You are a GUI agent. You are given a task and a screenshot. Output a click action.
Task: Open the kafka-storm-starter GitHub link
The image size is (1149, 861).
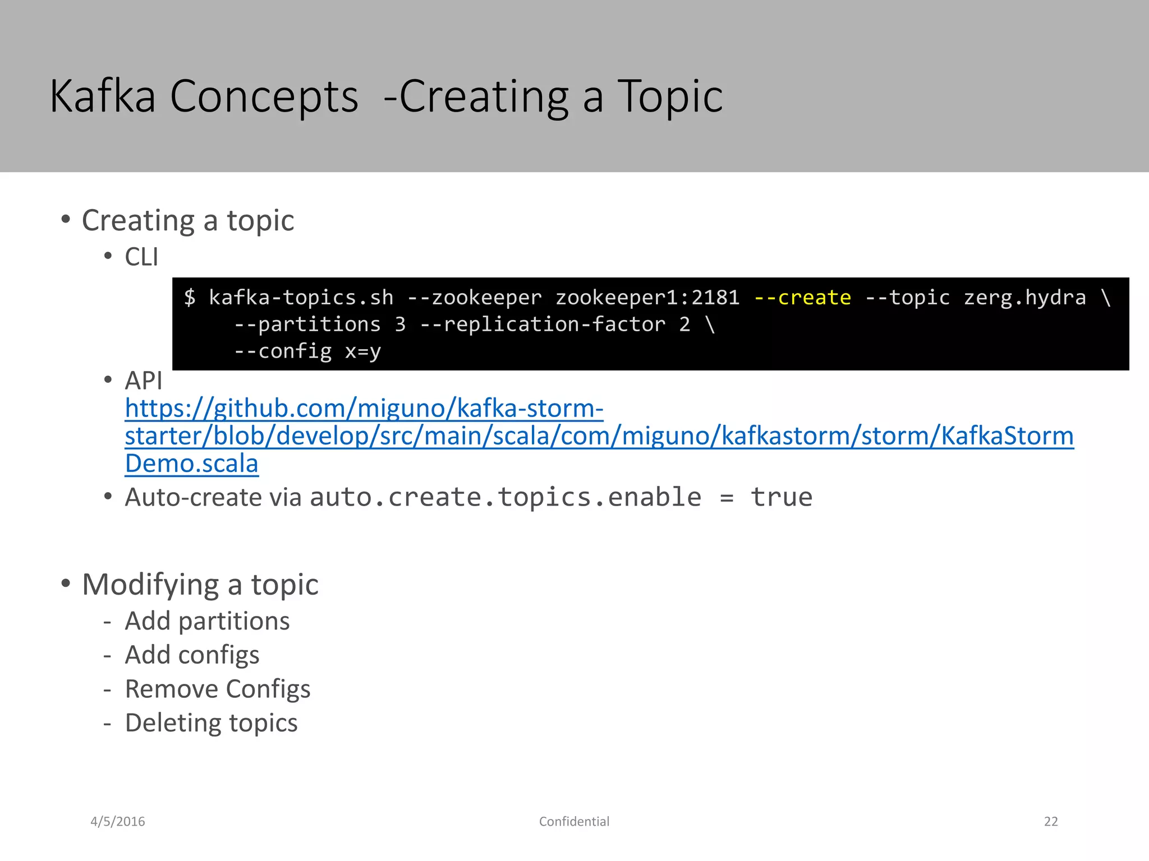tap(364, 409)
